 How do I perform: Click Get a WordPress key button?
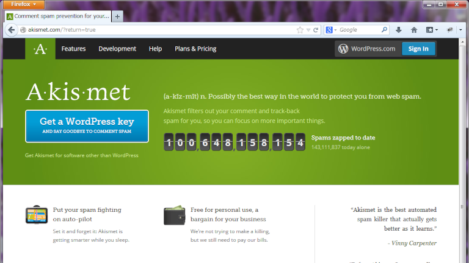click(x=87, y=126)
